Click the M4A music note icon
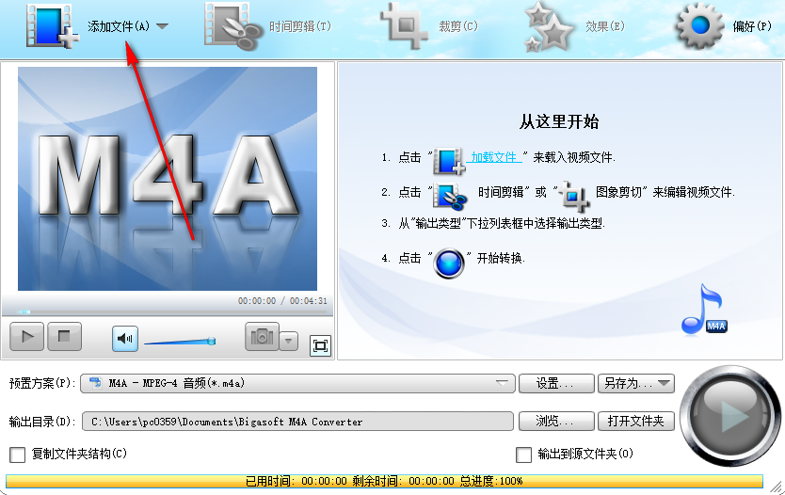This screenshot has height=495, width=785. point(704,310)
